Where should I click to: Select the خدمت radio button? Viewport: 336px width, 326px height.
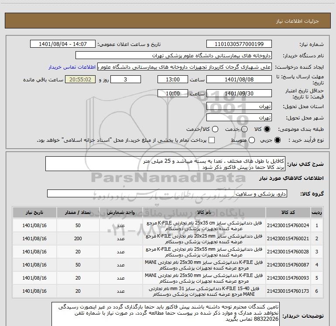[244, 129]
